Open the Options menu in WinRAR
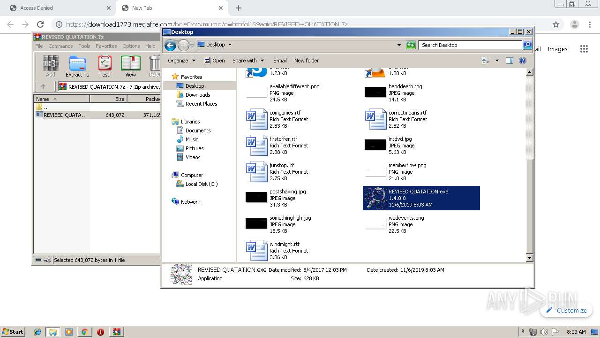 click(131, 46)
